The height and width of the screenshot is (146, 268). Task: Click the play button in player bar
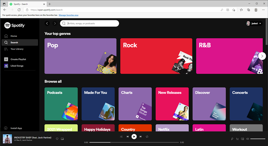click(x=134, y=137)
